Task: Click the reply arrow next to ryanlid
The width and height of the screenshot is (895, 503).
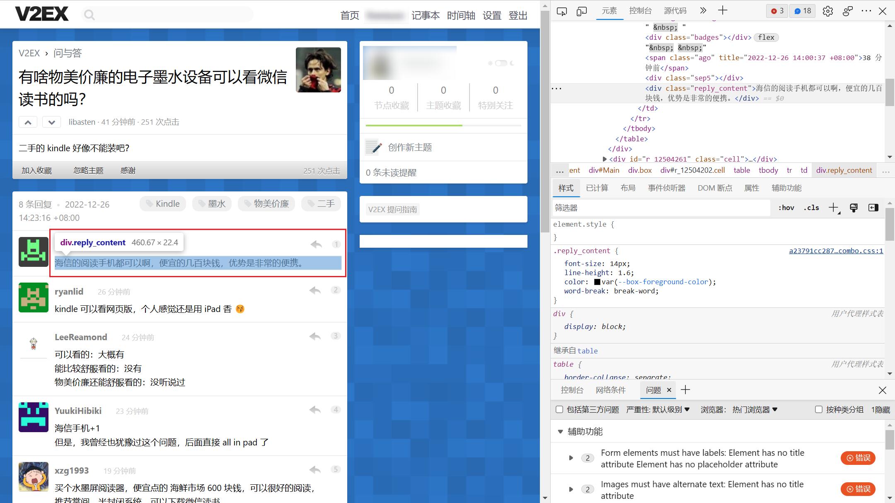Action: (315, 290)
